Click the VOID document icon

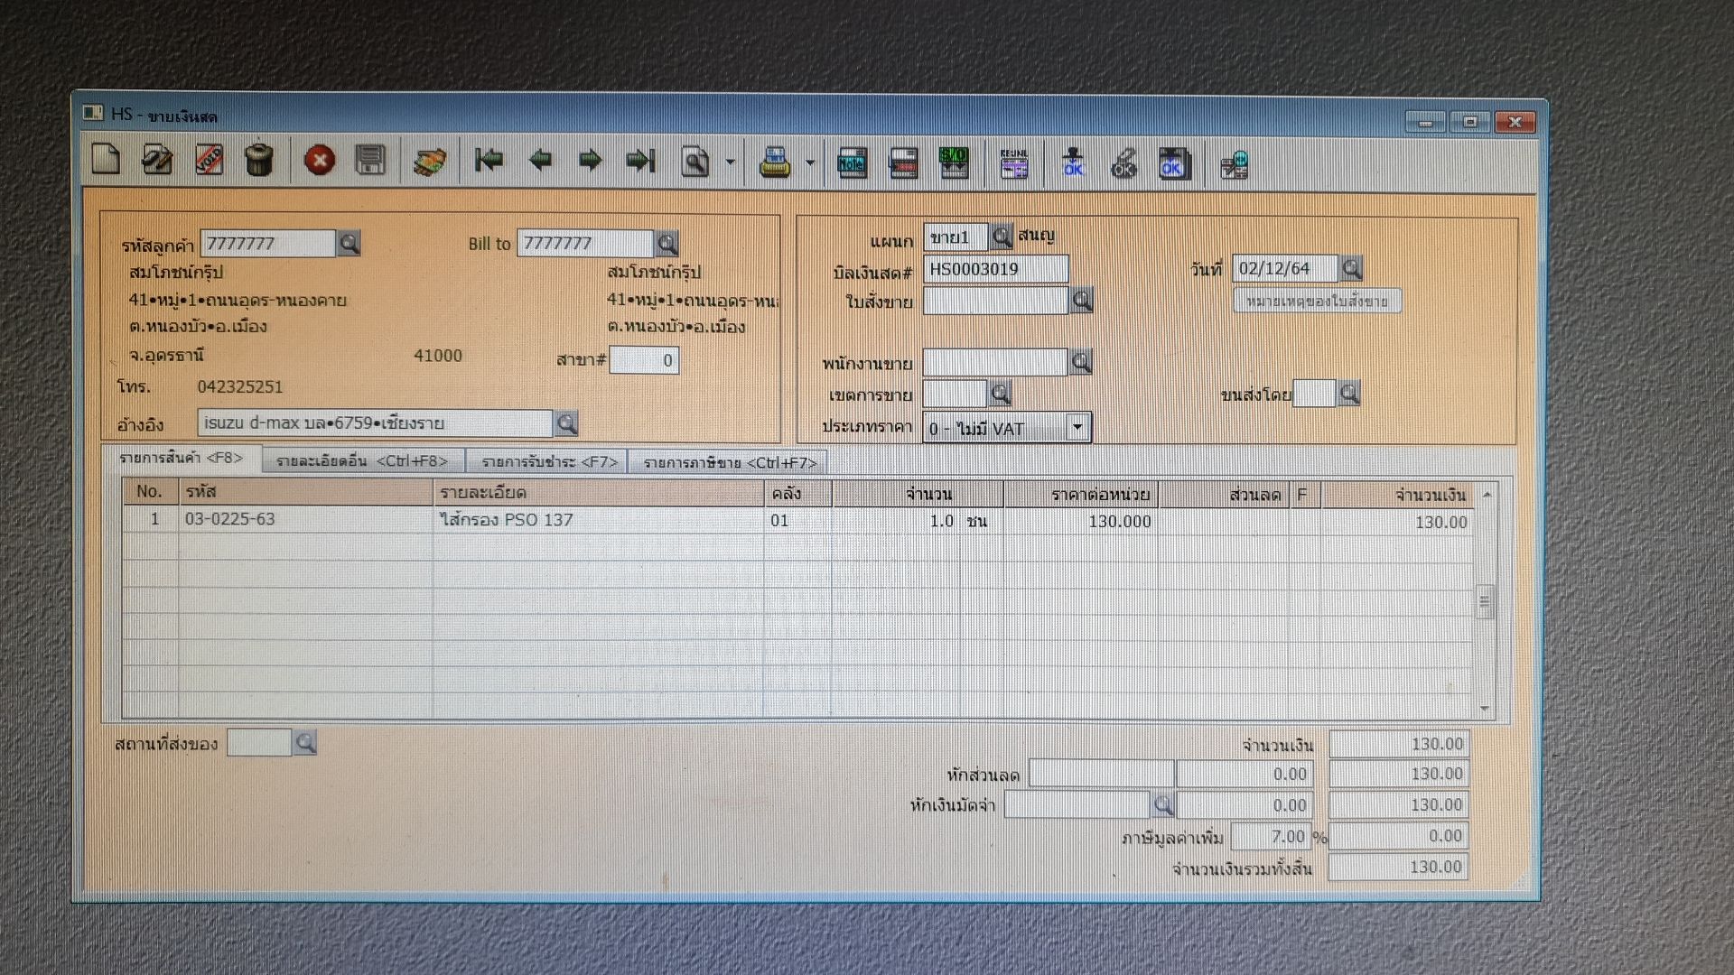click(210, 161)
